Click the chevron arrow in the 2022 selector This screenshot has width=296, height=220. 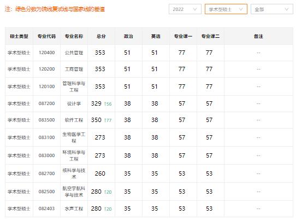[195, 9]
